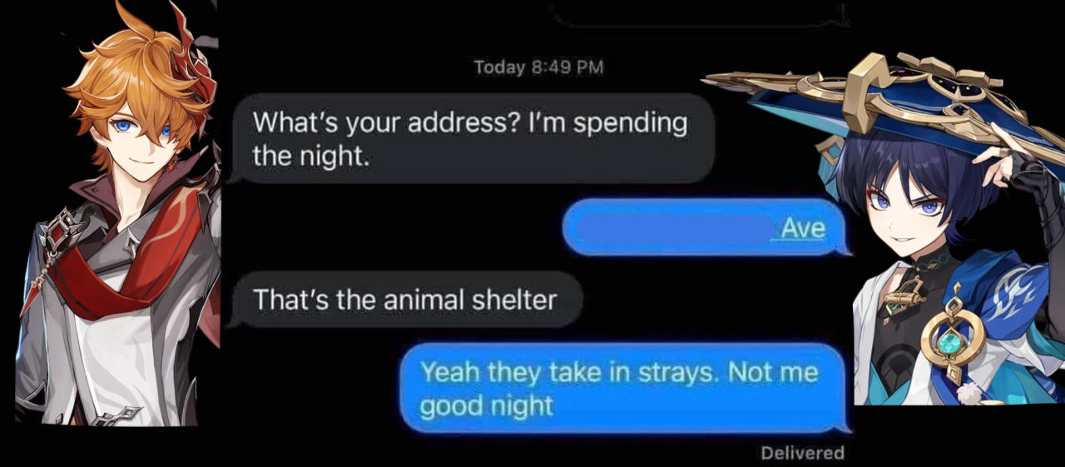Open the orange-haired character image
Viewport: 1065px width, 467px height.
[118, 215]
